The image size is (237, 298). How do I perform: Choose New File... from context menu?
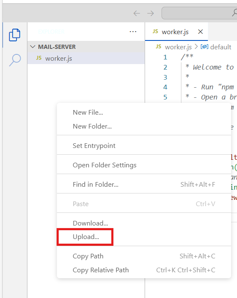pos(144,112)
